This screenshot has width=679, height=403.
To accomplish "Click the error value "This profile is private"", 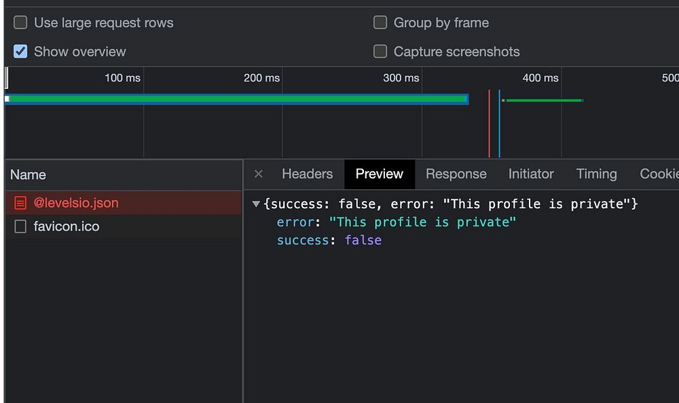I will click(x=422, y=222).
